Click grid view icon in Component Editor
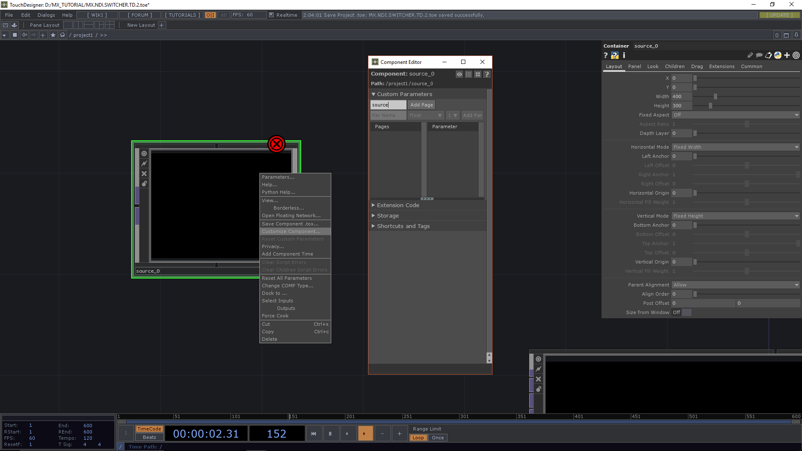Screen dimensions: 802x451 click(478, 74)
